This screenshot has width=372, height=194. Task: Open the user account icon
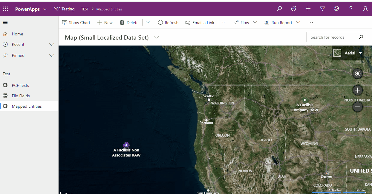coord(365,9)
